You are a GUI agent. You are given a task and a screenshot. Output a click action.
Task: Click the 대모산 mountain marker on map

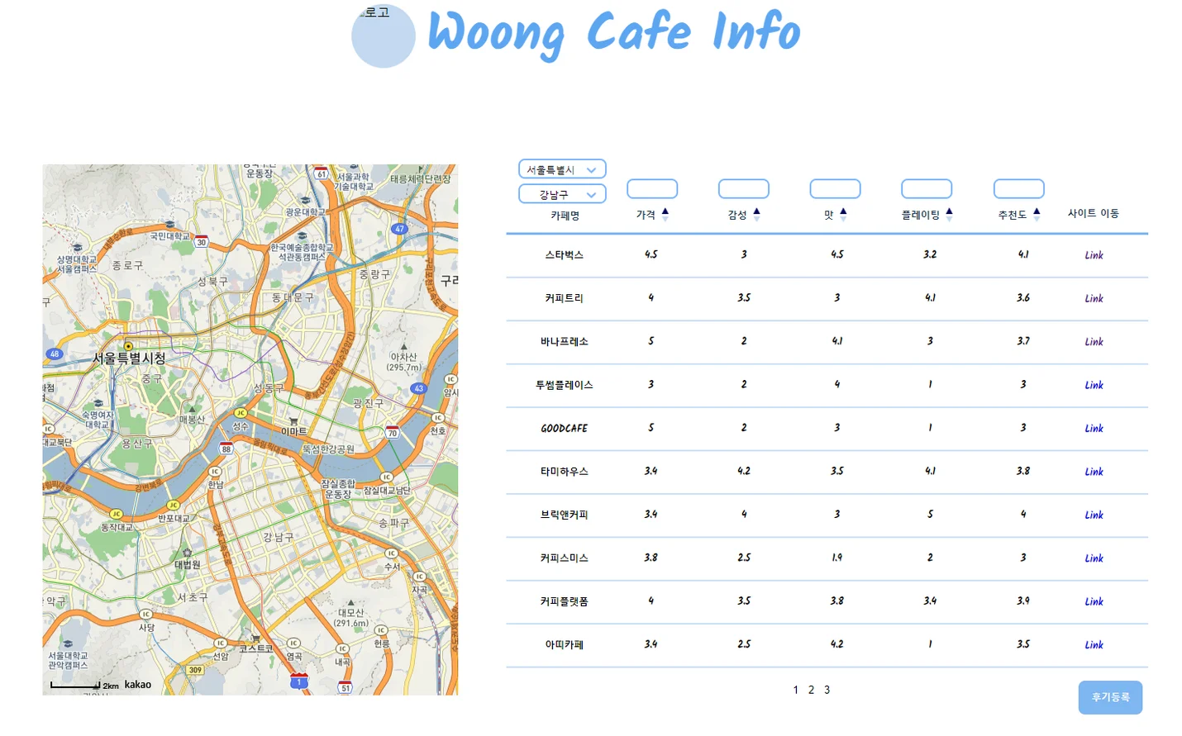350,603
